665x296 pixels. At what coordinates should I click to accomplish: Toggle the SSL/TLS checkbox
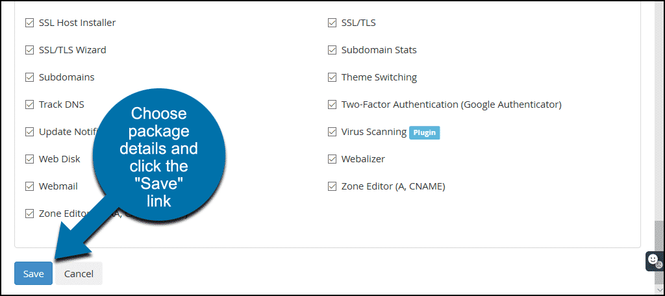(332, 23)
